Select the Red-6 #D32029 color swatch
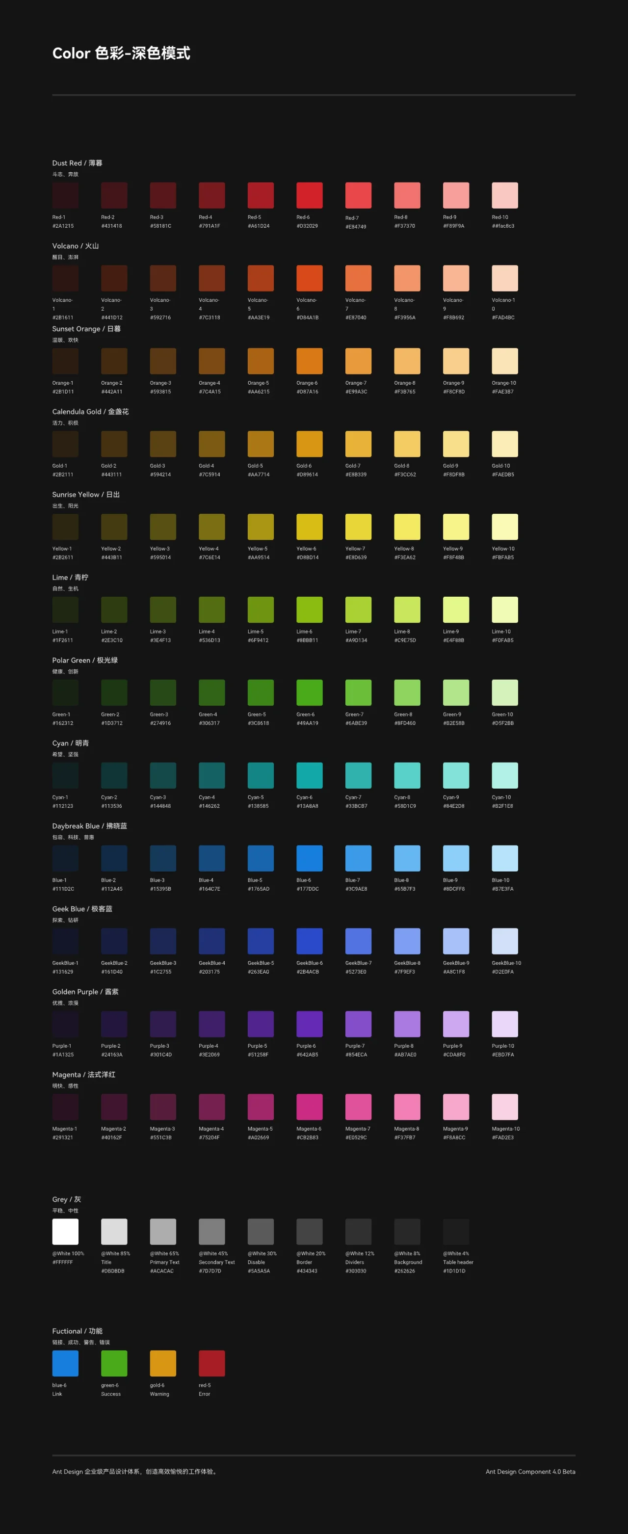 tap(310, 195)
